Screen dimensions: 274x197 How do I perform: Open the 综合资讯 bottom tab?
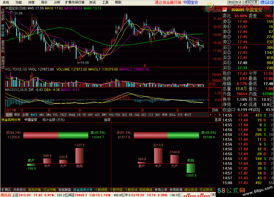coord(191,190)
